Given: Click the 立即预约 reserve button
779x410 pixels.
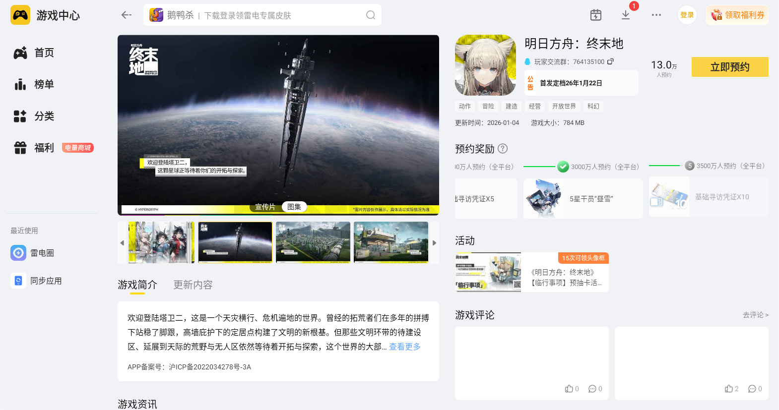Looking at the screenshot, I should click(730, 67).
